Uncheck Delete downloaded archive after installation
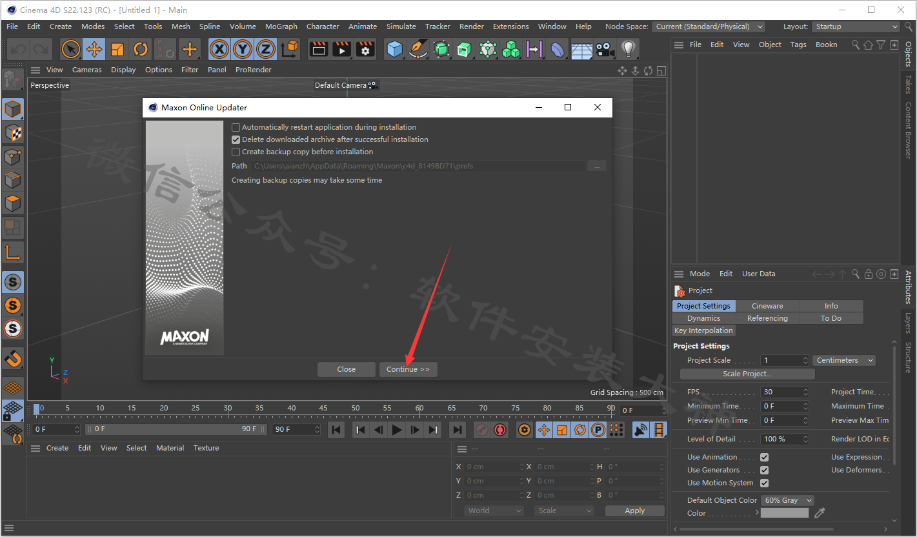Image resolution: width=917 pixels, height=537 pixels. (x=236, y=139)
